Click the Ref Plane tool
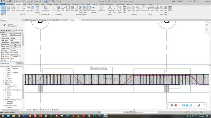211x118 pixels. (x=166, y=10)
